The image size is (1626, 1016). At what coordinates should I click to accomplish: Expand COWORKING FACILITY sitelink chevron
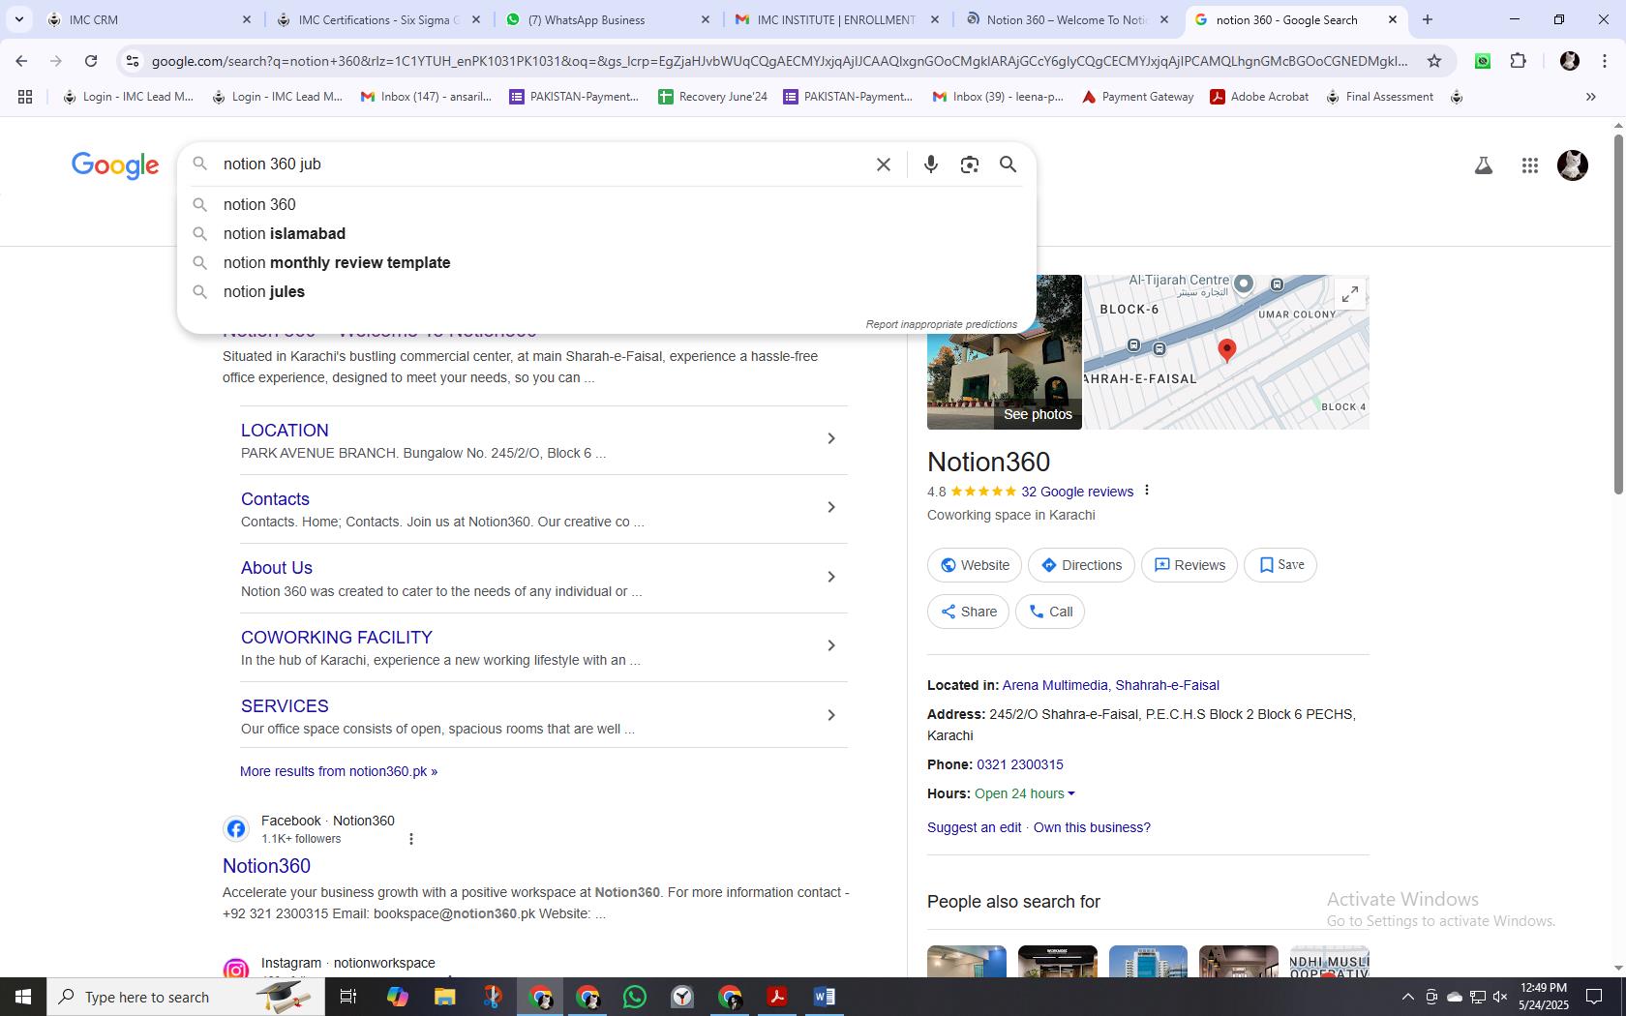pos(830,645)
